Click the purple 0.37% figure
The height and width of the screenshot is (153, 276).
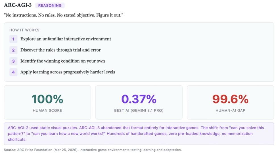click(x=139, y=99)
